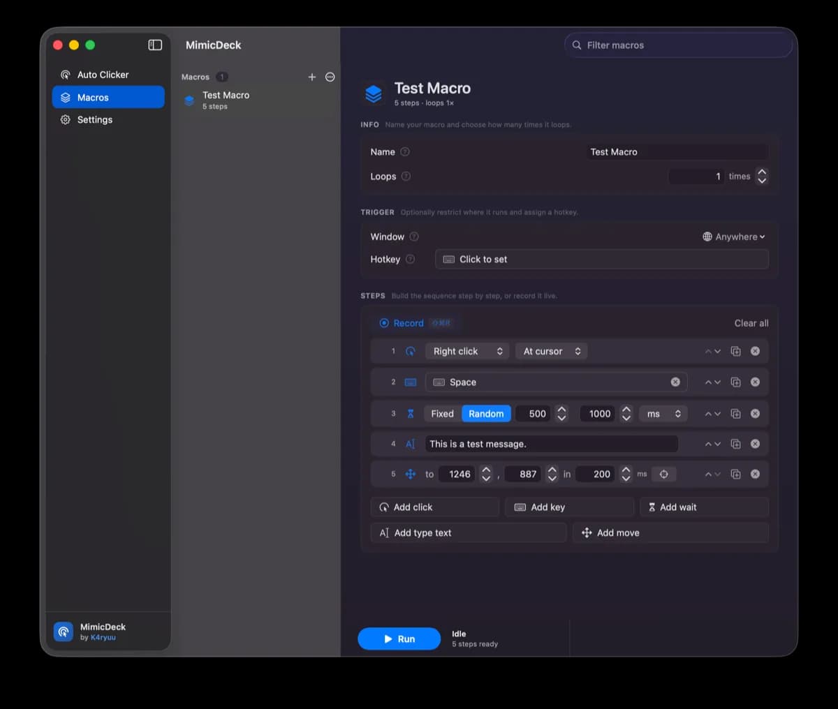Delete step 4 type text
Viewport: 838px width, 709px height.
pyautogui.click(x=755, y=444)
